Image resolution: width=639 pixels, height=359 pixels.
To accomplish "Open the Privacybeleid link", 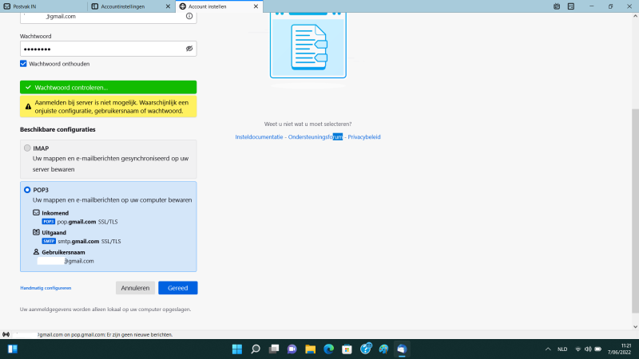I will (x=364, y=136).
